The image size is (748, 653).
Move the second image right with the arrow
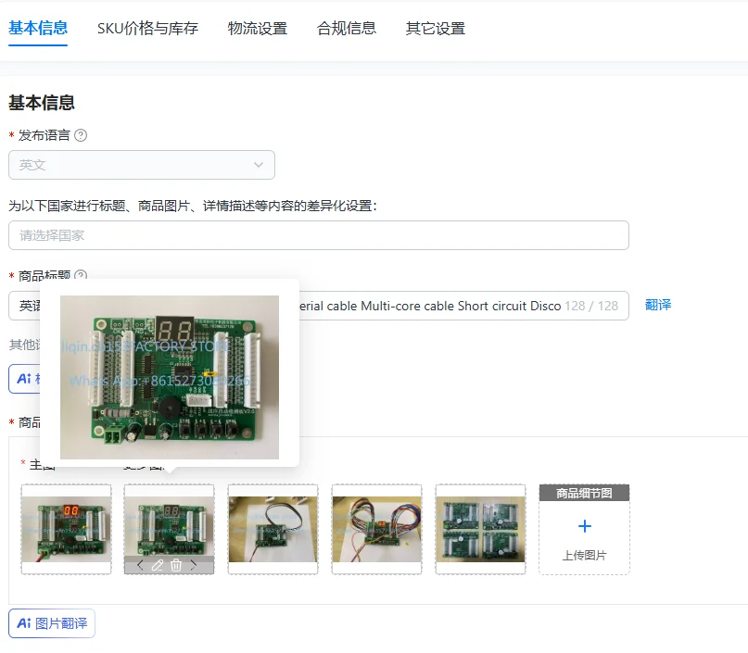193,565
